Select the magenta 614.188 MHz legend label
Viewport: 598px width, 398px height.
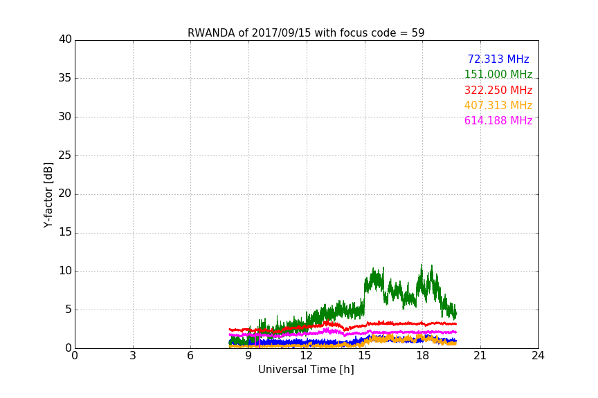point(498,120)
